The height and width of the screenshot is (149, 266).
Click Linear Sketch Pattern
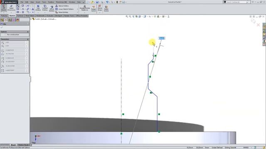coord(64,9)
